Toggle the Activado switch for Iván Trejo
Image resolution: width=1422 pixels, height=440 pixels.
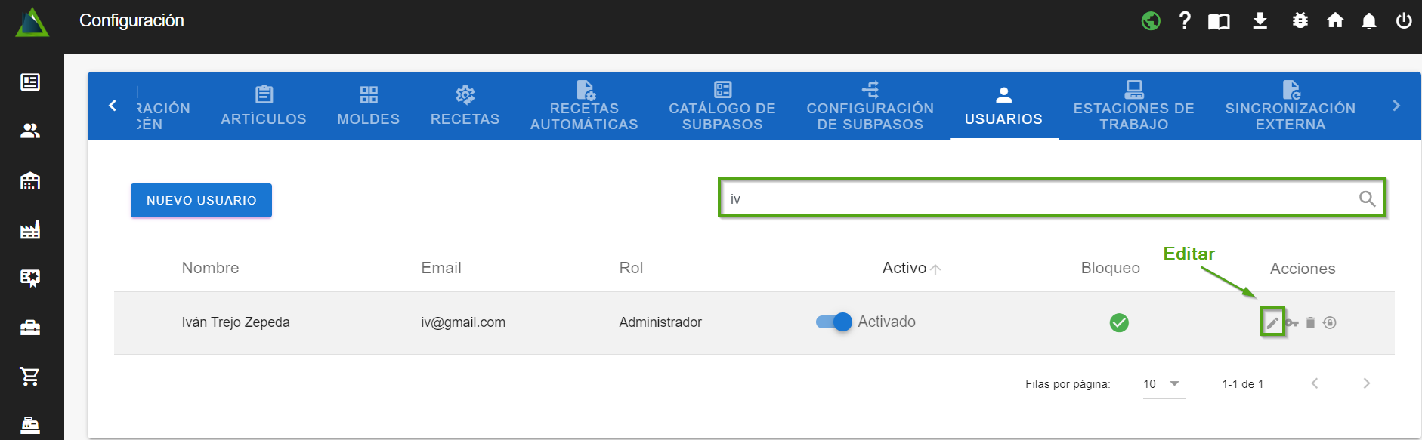pyautogui.click(x=834, y=322)
